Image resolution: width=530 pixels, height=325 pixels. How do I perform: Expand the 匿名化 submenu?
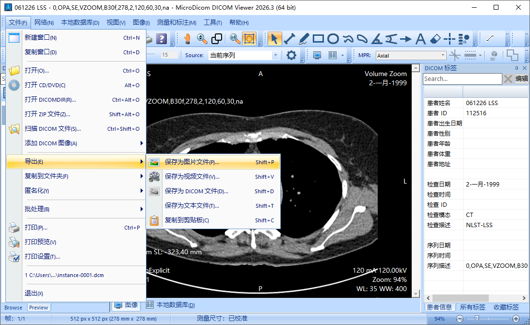[77, 191]
